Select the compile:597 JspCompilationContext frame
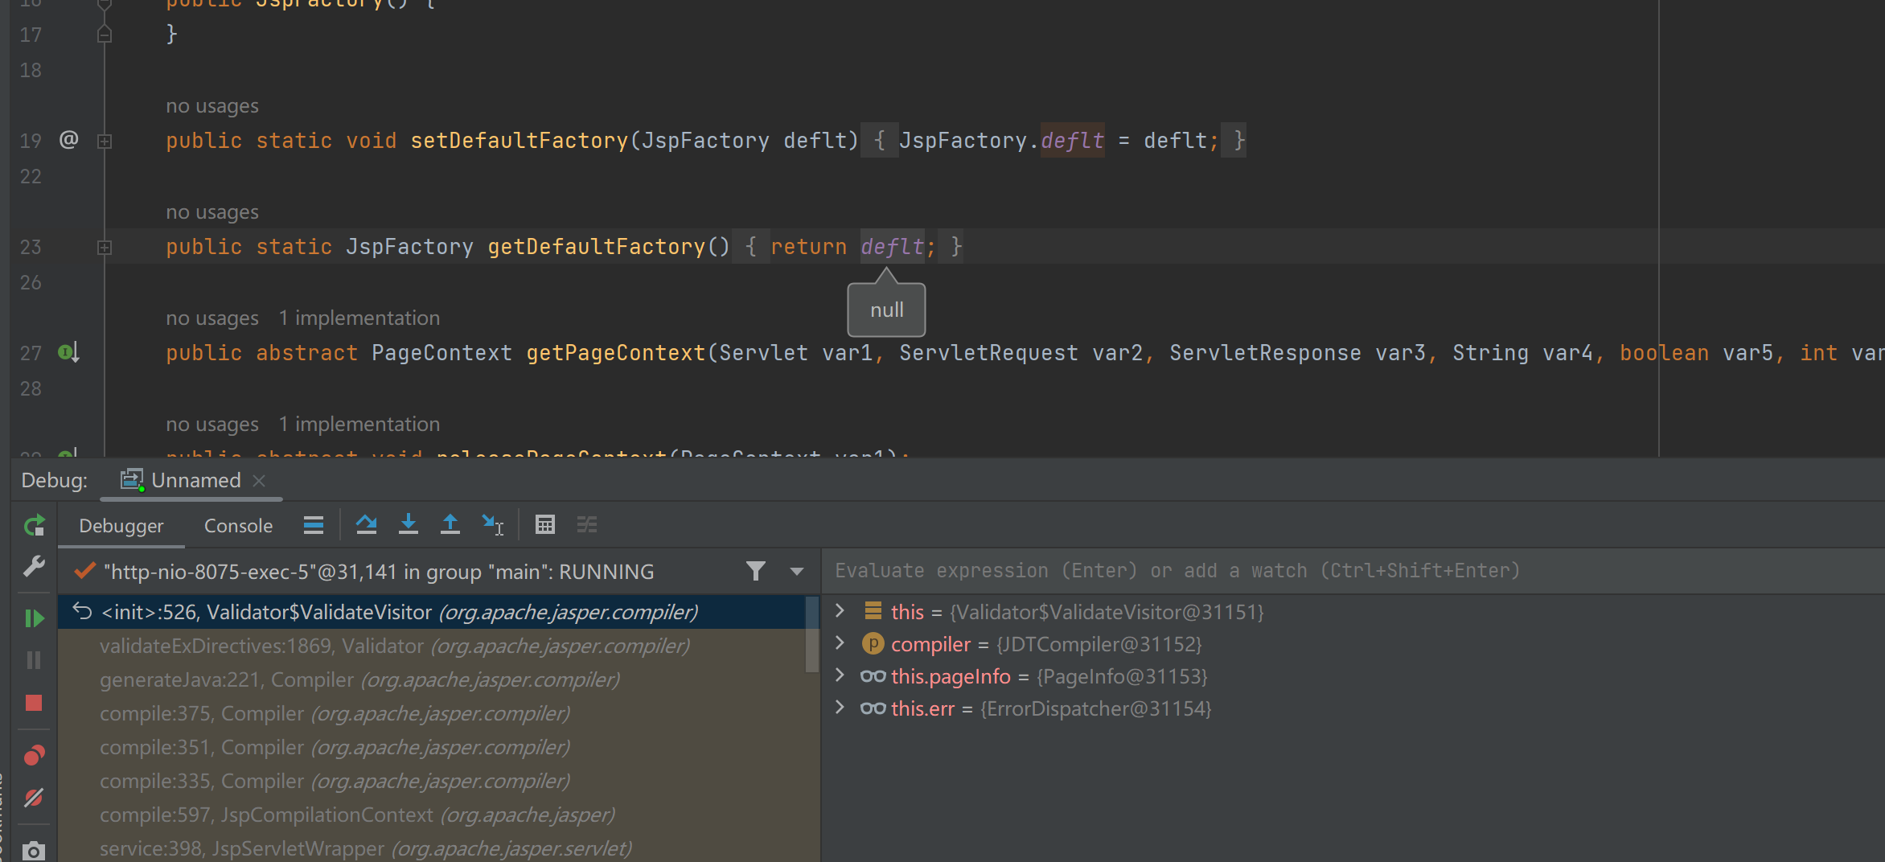The width and height of the screenshot is (1885, 862). (433, 815)
